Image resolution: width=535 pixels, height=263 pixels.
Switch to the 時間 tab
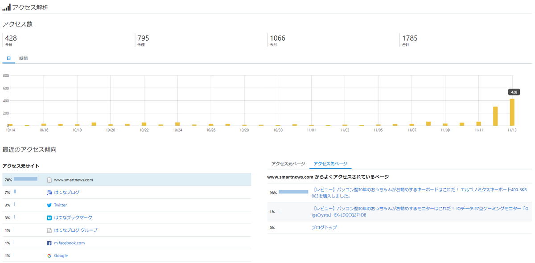click(23, 58)
